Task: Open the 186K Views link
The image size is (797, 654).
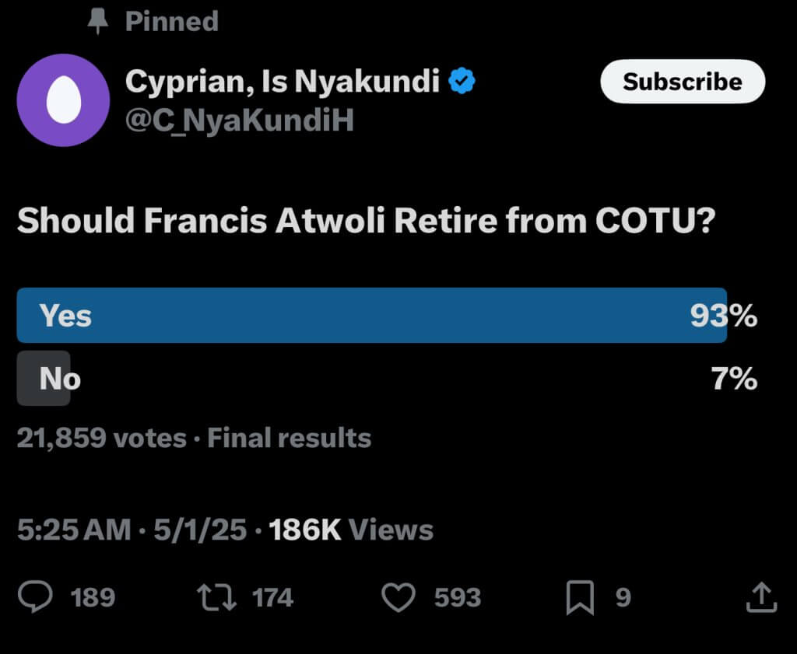Action: point(350,530)
